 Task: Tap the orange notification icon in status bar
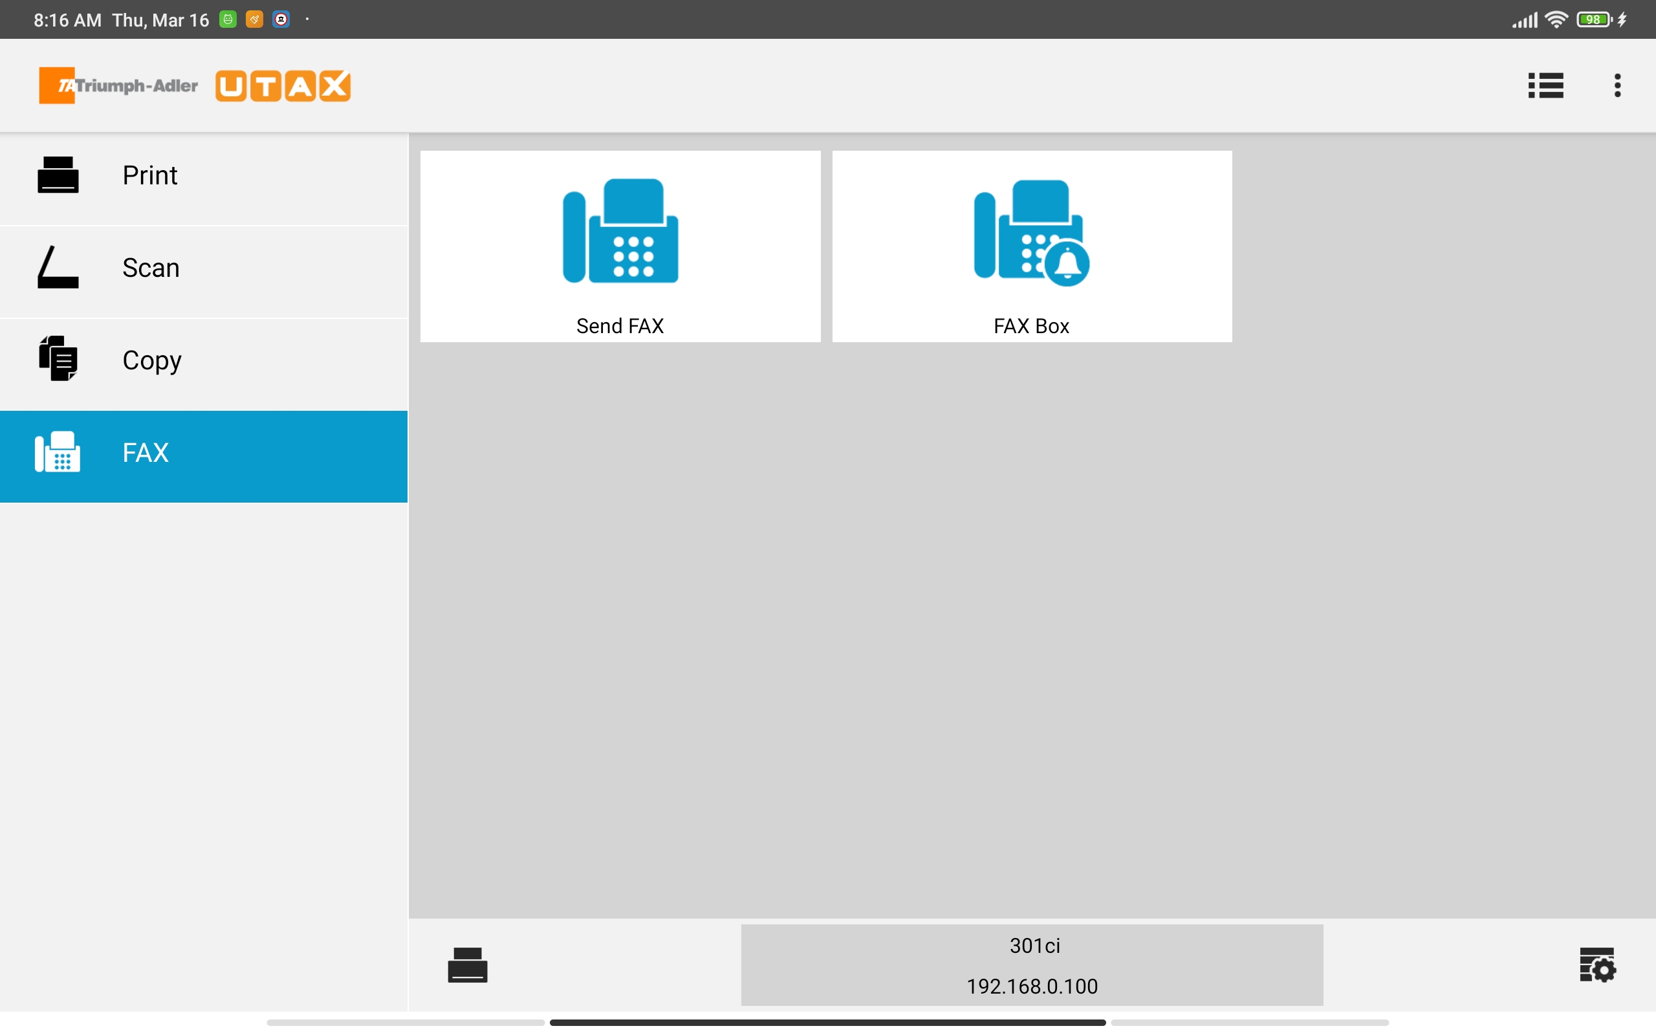click(255, 19)
